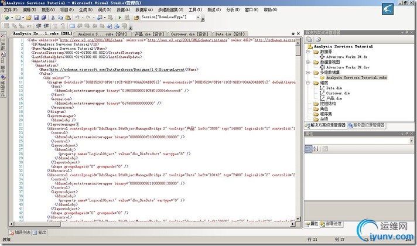Switch to 部署进度 tab
The height and width of the screenshot is (246, 417).
click(331, 224)
